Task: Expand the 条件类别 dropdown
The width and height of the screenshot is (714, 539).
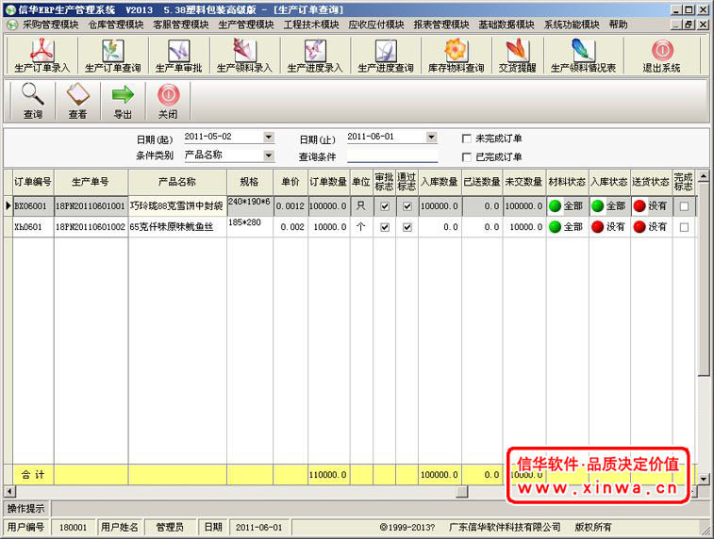Action: pos(269,155)
